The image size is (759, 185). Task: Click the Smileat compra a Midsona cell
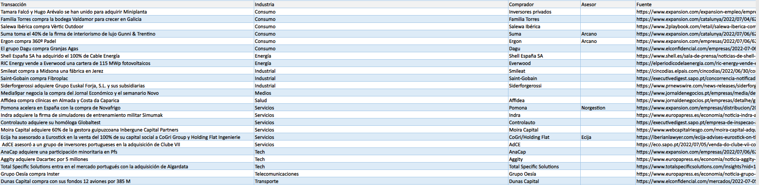point(127,71)
